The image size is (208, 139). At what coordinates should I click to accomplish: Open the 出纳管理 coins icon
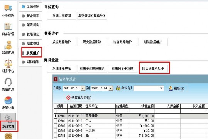8,45
